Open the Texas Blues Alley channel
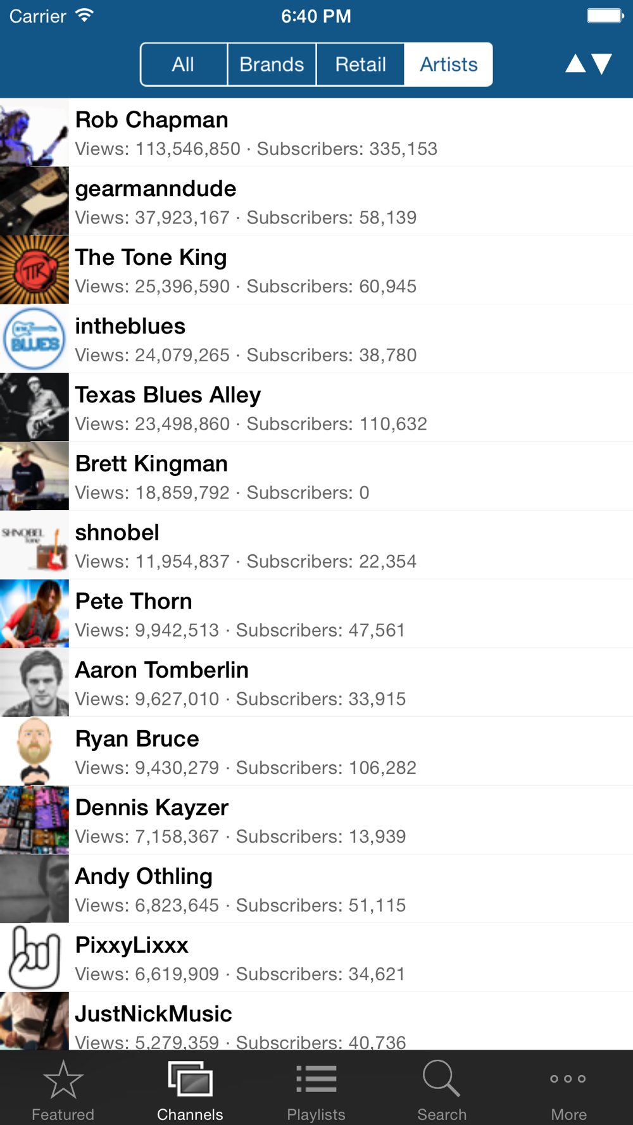633x1125 pixels. pyautogui.click(x=316, y=408)
